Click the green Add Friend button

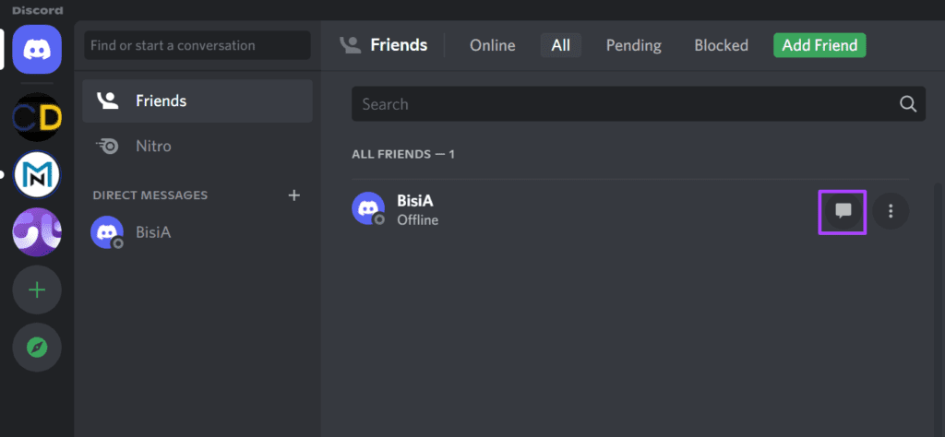[x=819, y=45]
